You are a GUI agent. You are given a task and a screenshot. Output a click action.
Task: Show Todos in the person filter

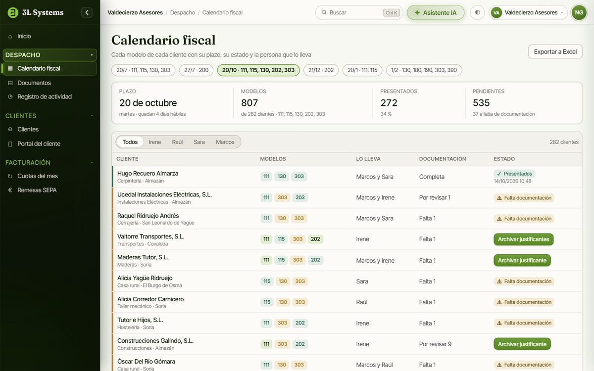[x=130, y=142]
